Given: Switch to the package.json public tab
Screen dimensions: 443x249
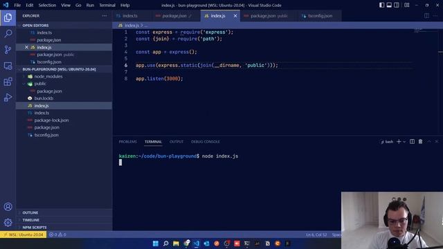Looking at the screenshot, I should tap(269, 16).
